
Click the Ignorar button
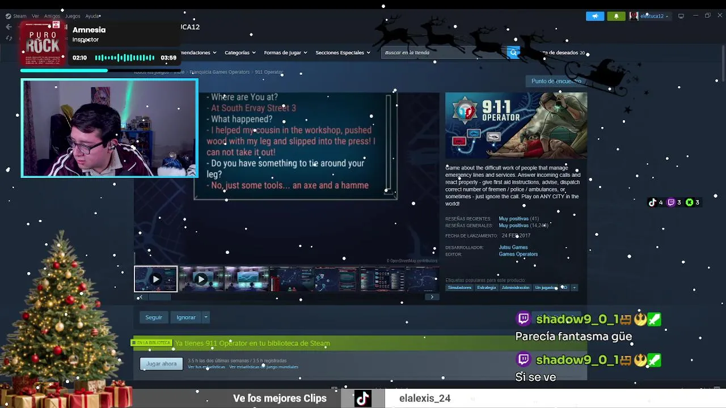click(x=186, y=317)
